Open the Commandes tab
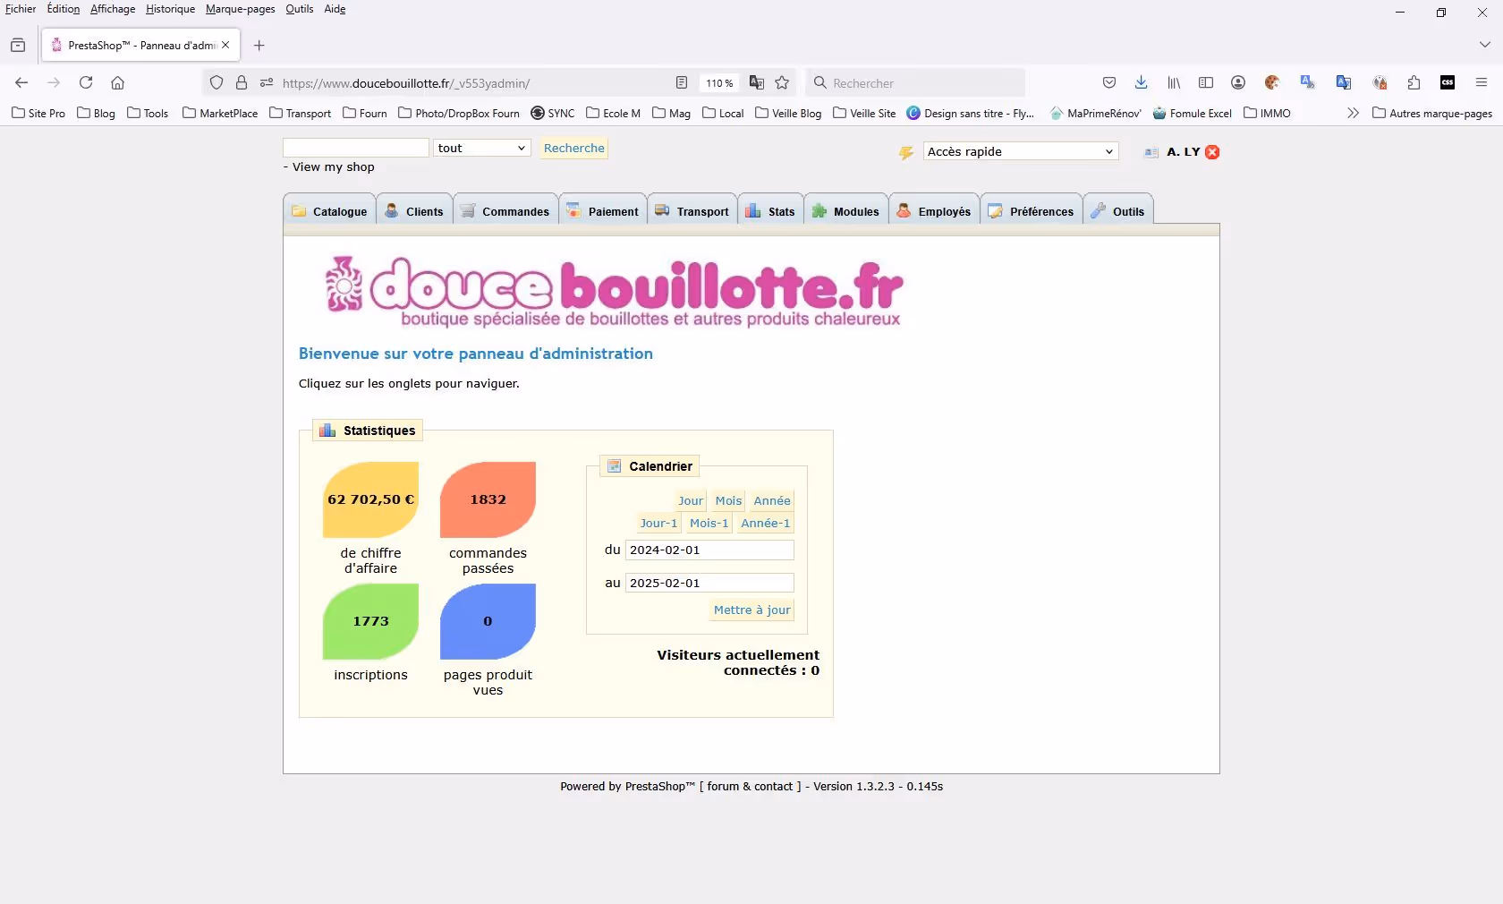This screenshot has width=1503, height=904. 505,211
